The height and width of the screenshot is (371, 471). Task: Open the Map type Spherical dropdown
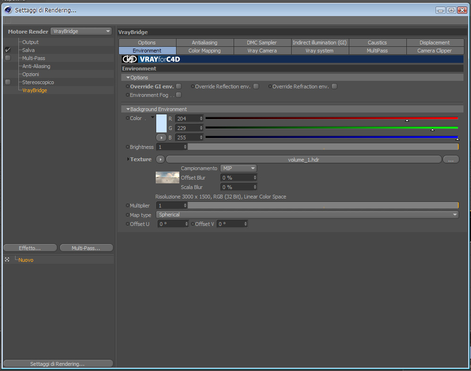point(307,215)
